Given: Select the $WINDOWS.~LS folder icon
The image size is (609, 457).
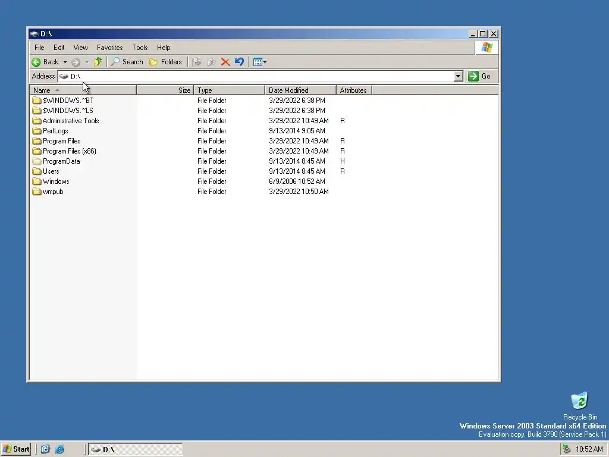Looking at the screenshot, I should tap(37, 111).
